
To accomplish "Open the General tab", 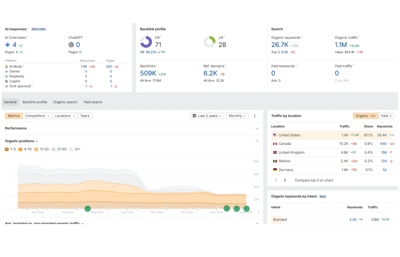I will (x=10, y=102).
